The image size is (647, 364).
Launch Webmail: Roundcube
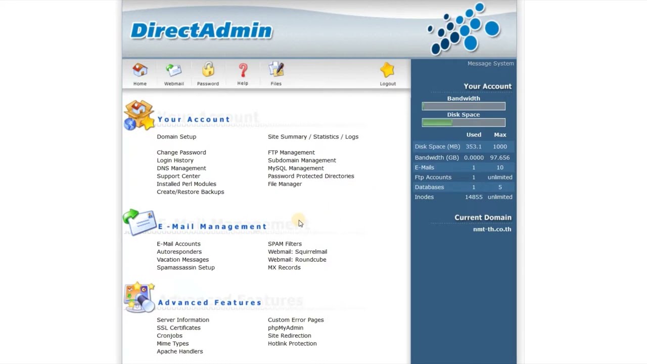pos(297,259)
